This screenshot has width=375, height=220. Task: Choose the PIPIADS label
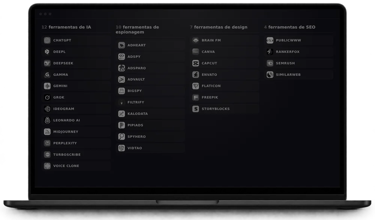pos(135,125)
